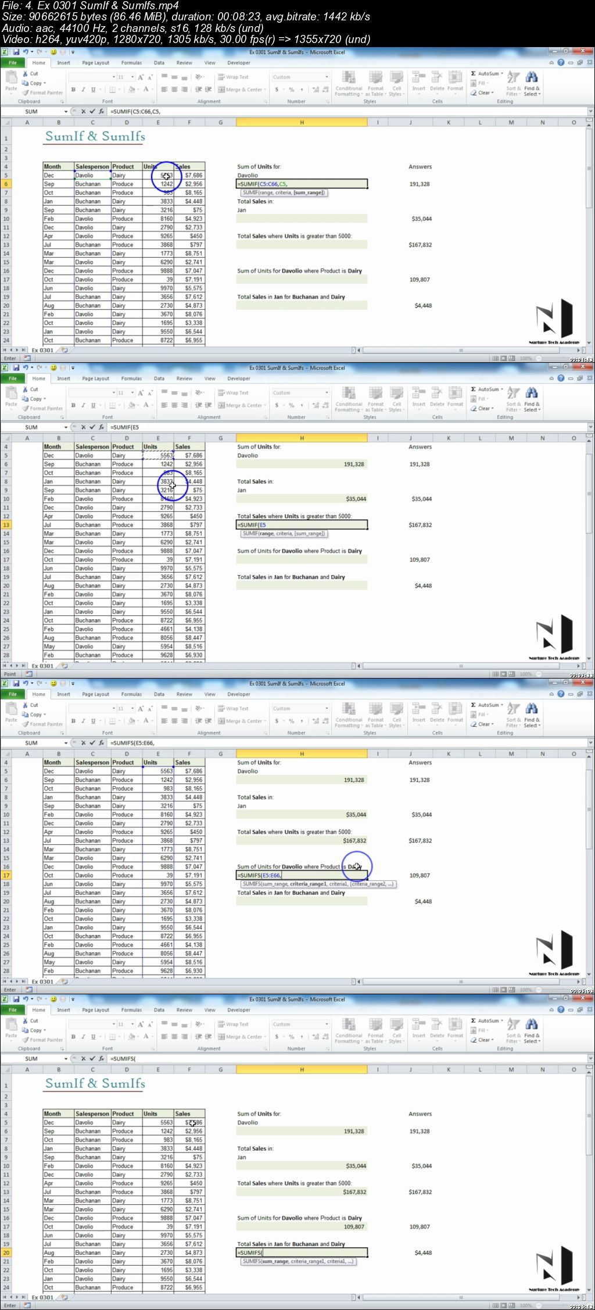This screenshot has width=595, height=1310.
Task: Click the Undo arrow in the top Excel window
Action: click(x=26, y=52)
